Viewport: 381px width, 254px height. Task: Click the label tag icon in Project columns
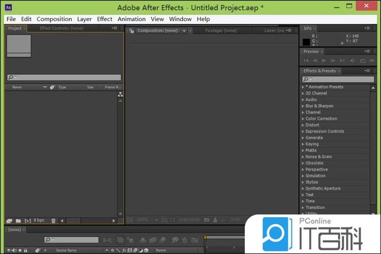[x=52, y=87]
